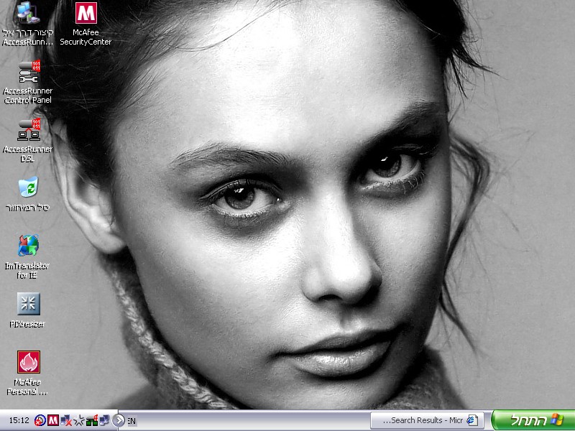Screen dimensions: 575x431
Task: Select the PIXresizer desktop icon
Action: (x=28, y=304)
